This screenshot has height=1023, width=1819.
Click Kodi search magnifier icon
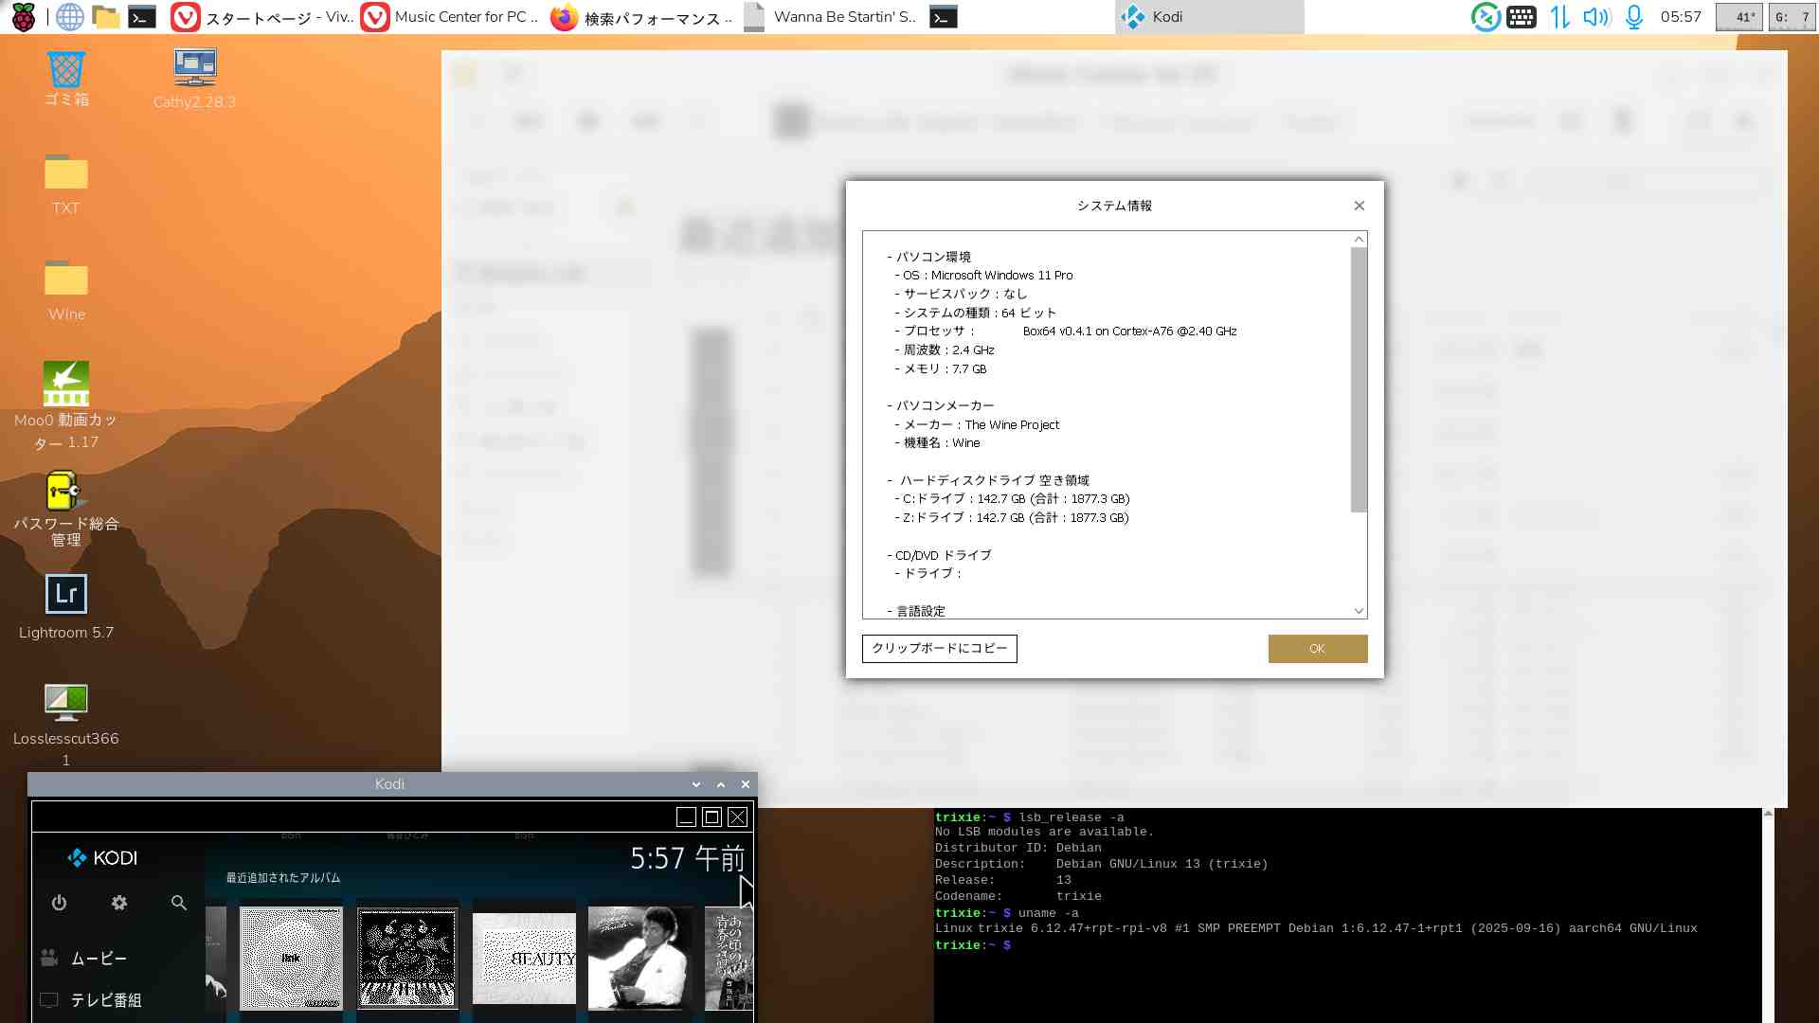[178, 903]
